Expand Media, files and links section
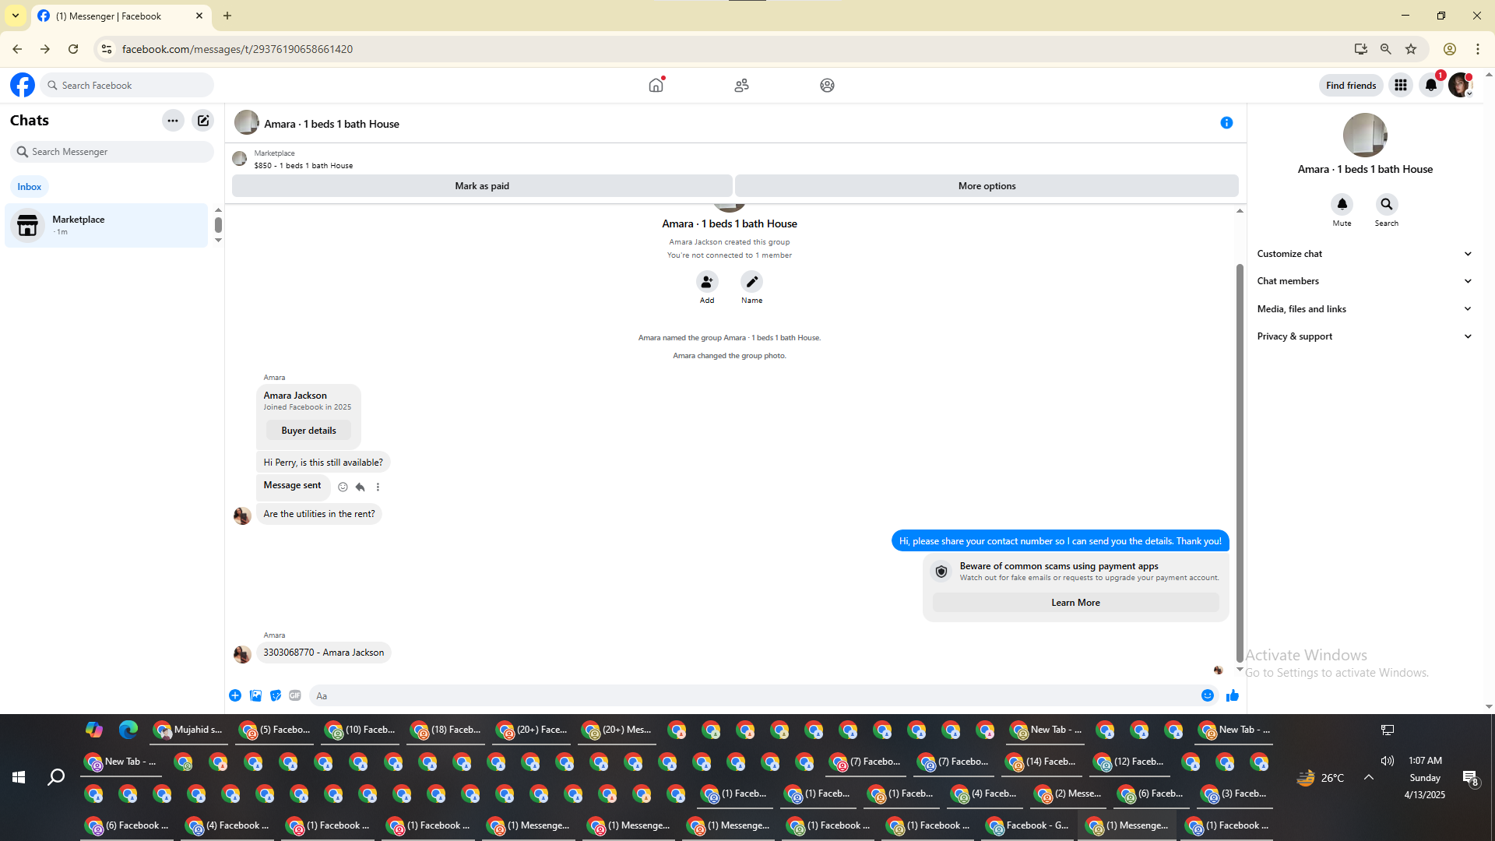The image size is (1495, 841). pos(1365,309)
